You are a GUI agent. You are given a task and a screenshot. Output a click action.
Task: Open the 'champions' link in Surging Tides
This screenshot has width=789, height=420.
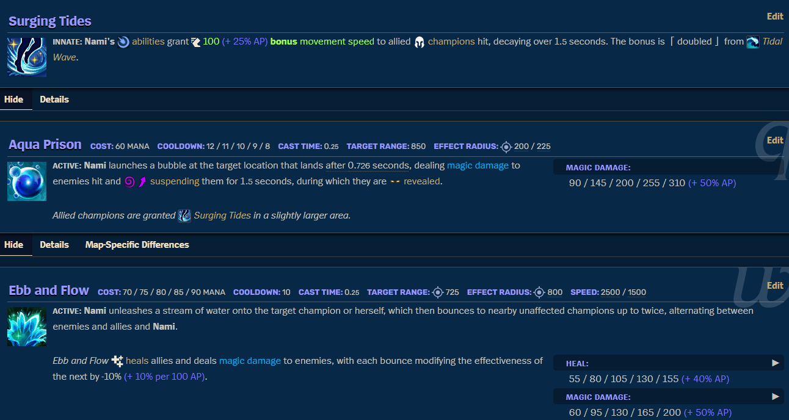pos(451,42)
